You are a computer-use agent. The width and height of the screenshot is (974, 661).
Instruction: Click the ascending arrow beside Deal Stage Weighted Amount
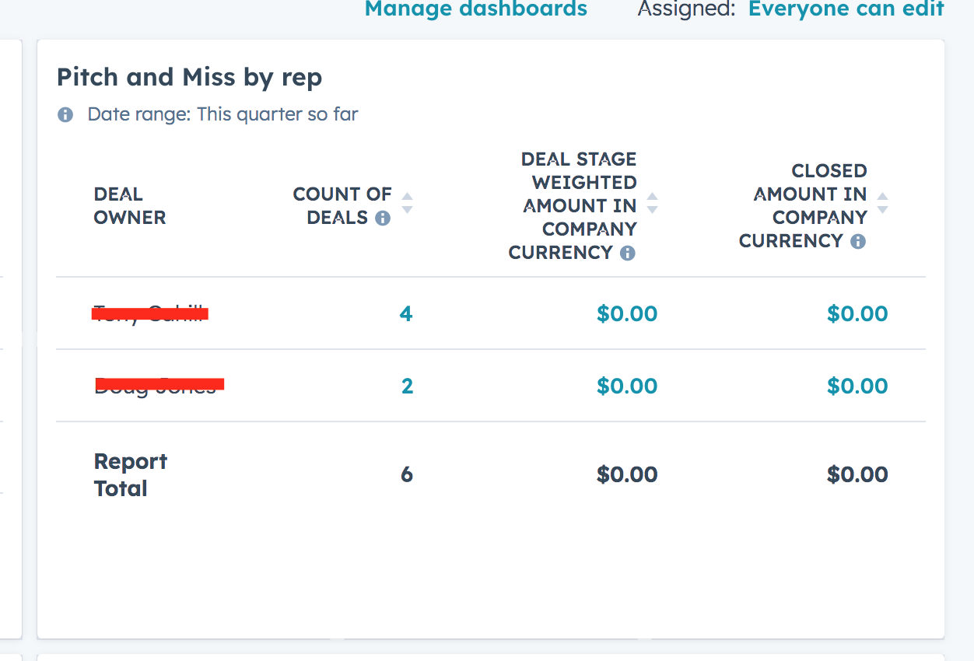click(652, 199)
